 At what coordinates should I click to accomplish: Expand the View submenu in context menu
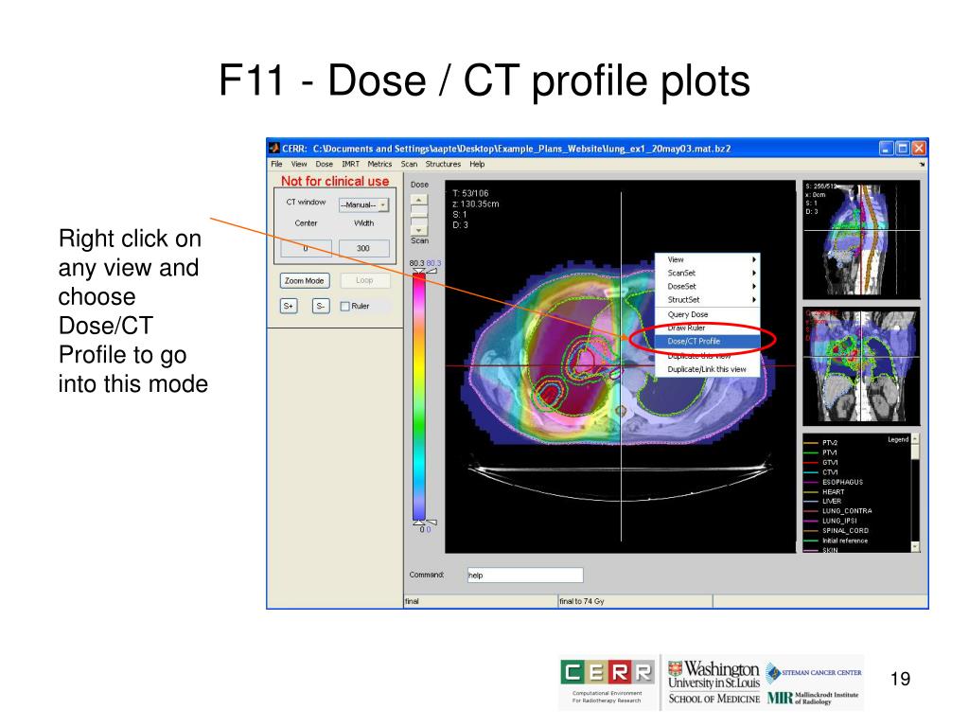pos(708,259)
